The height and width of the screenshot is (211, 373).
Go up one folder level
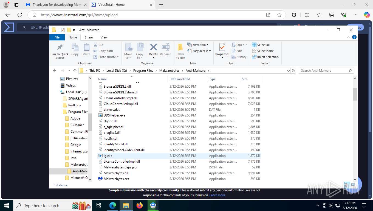coord(75,71)
